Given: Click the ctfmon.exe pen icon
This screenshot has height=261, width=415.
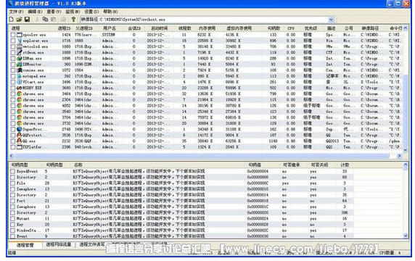Looking at the screenshot, I should point(20,52).
